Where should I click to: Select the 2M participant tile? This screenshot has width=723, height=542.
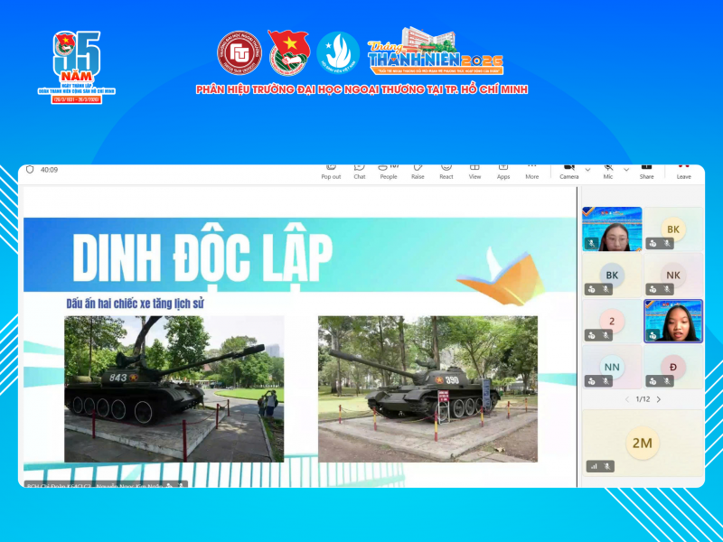click(642, 444)
